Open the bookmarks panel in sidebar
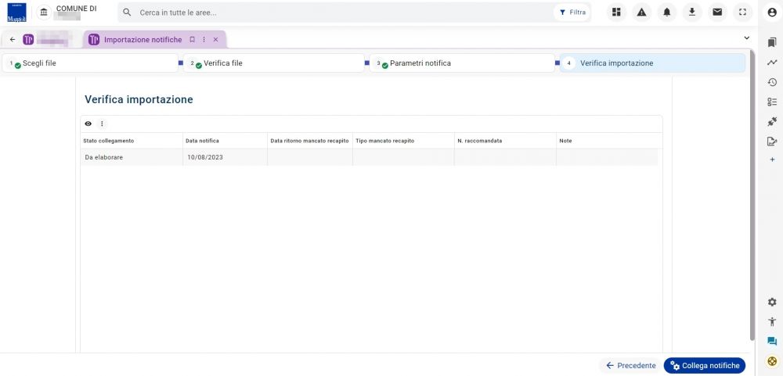783x376 pixels. pos(772,42)
